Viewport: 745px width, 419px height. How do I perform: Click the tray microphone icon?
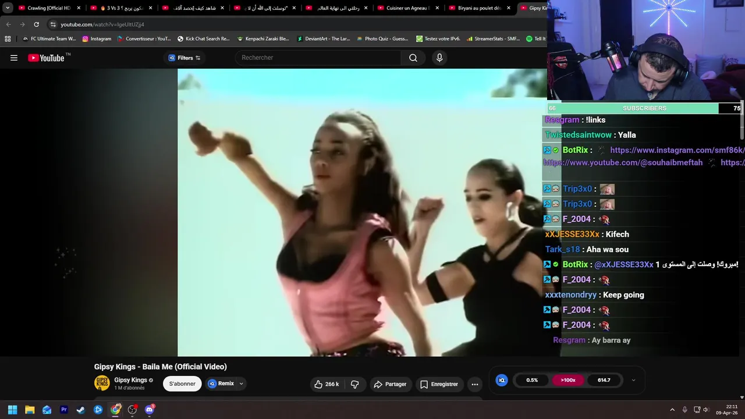(684, 410)
